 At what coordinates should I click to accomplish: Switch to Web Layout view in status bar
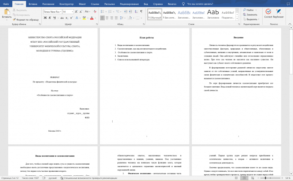[253, 178]
